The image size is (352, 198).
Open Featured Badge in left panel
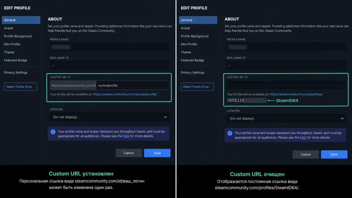pos(15,60)
